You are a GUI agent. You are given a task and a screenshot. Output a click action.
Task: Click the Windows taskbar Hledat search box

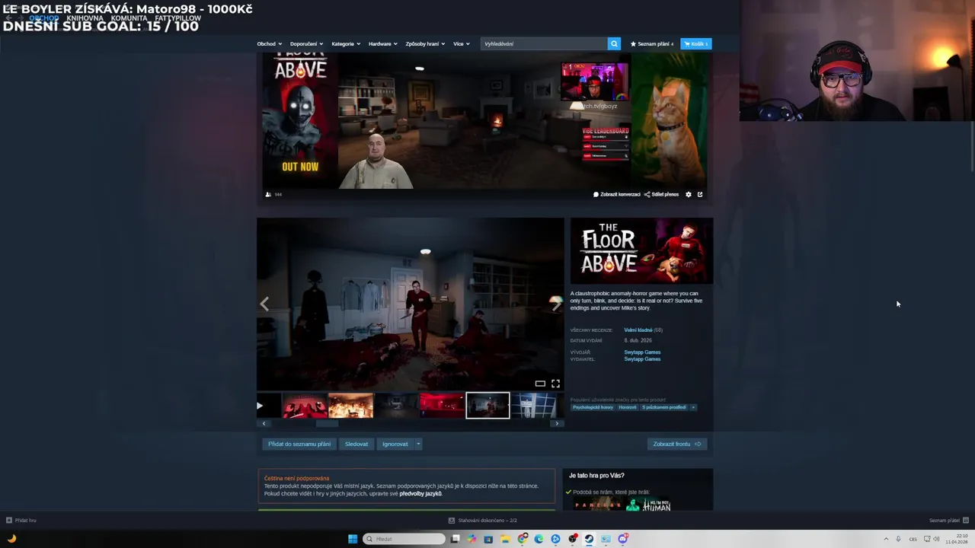(404, 539)
